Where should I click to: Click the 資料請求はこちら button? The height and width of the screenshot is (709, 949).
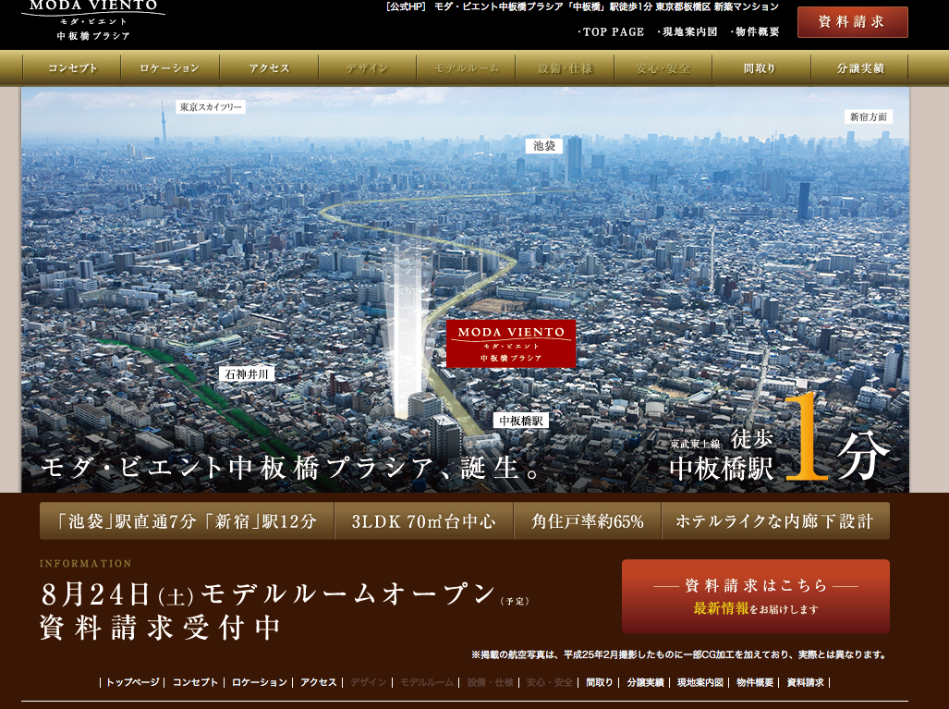click(755, 596)
